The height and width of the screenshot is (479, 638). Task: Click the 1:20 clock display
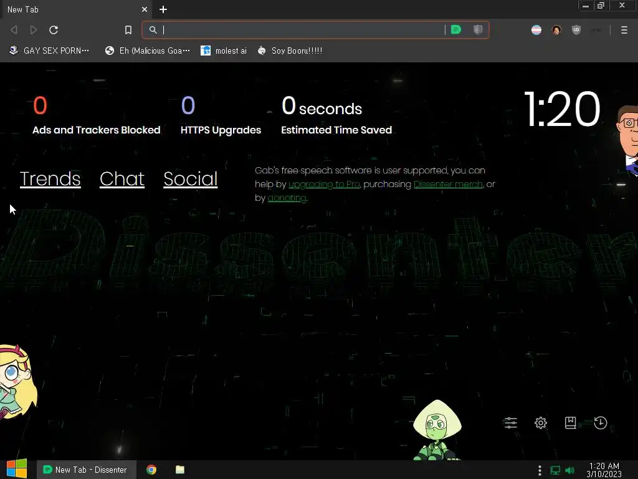tap(563, 109)
